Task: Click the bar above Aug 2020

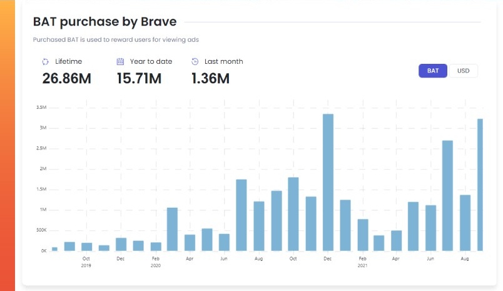Action: (x=259, y=226)
